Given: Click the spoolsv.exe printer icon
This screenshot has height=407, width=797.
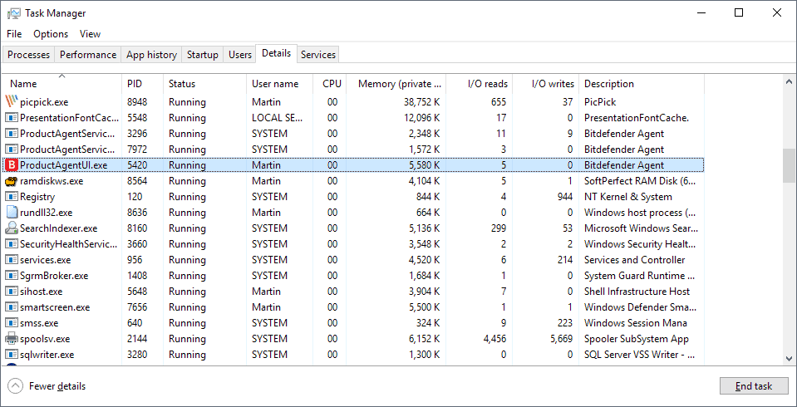Looking at the screenshot, I should click(12, 339).
